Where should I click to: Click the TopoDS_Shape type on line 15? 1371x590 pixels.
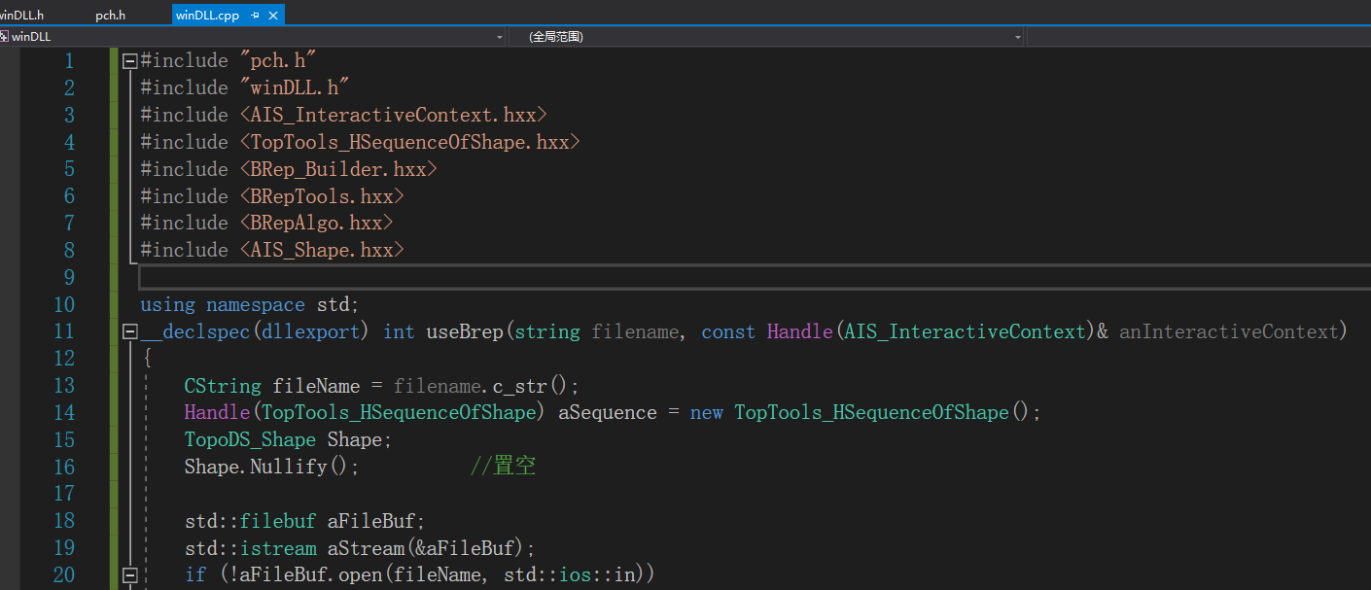click(x=249, y=439)
